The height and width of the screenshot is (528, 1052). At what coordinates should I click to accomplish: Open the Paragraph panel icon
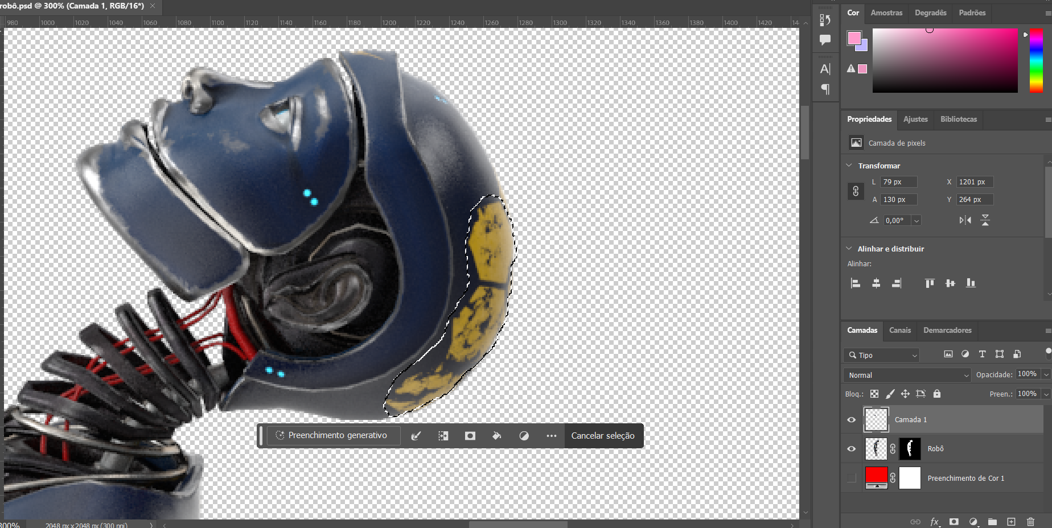[x=825, y=89]
